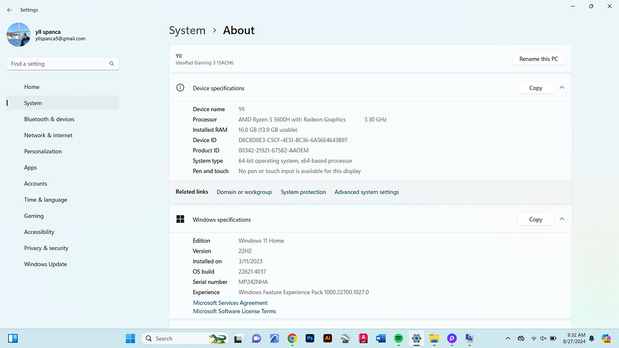Image resolution: width=619 pixels, height=348 pixels.
Task: Click the Rename this PC button
Action: [539, 59]
